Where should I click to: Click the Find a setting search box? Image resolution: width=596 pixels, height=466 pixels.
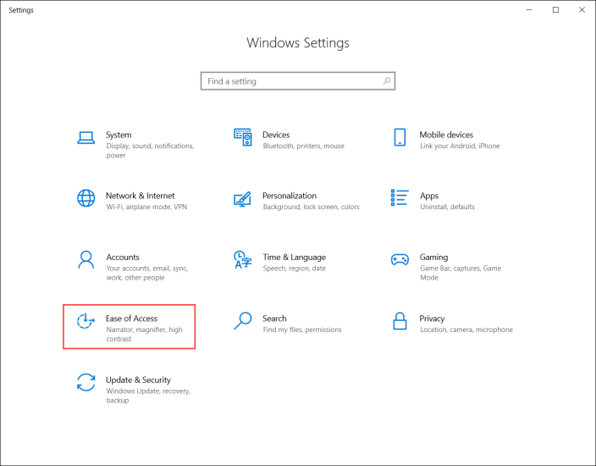(298, 81)
